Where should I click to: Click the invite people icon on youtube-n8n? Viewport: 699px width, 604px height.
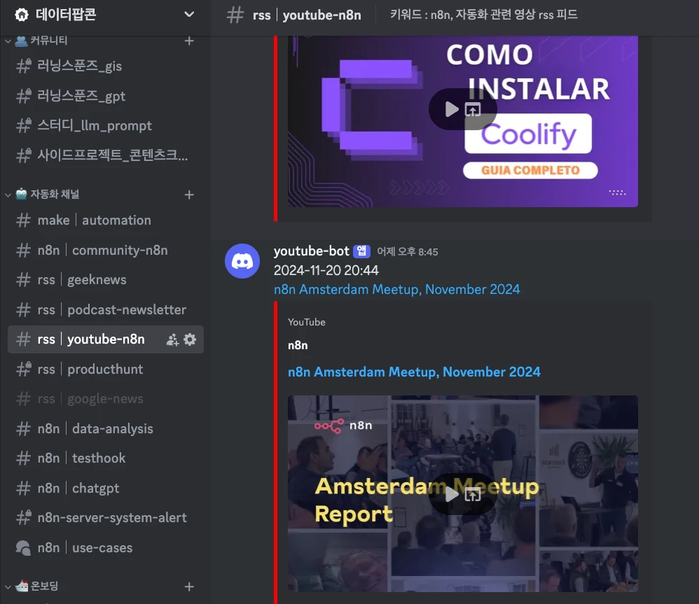tap(172, 339)
